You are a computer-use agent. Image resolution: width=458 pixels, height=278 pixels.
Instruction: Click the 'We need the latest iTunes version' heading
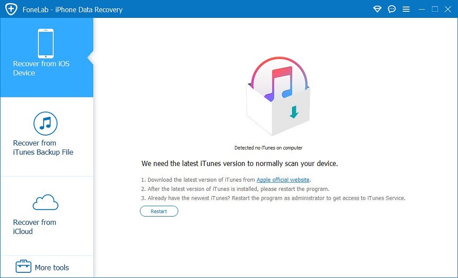tap(240, 163)
